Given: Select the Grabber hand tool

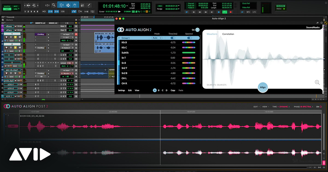Looking at the screenshot, I should tap(75, 5).
